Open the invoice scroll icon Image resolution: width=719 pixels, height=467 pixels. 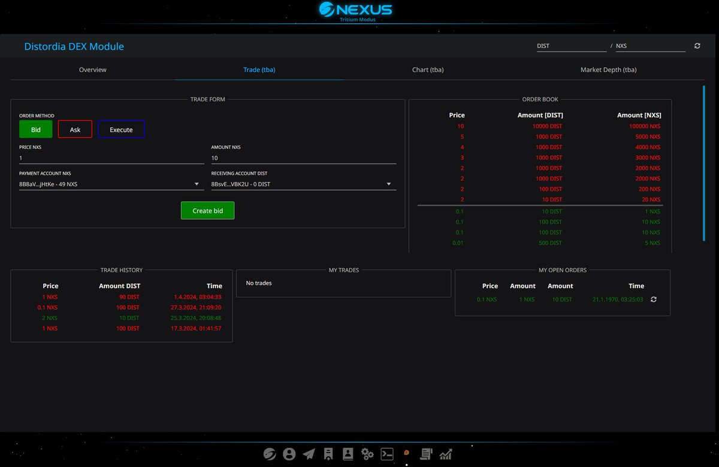(427, 454)
